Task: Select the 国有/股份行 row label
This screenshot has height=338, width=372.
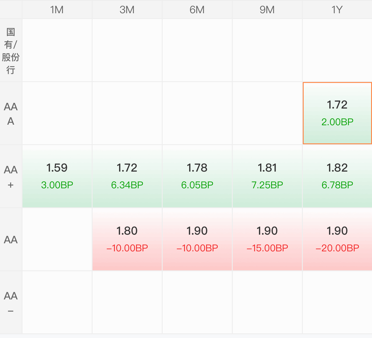Action: [11, 51]
